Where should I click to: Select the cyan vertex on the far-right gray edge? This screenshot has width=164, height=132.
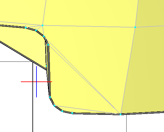click(135, 27)
